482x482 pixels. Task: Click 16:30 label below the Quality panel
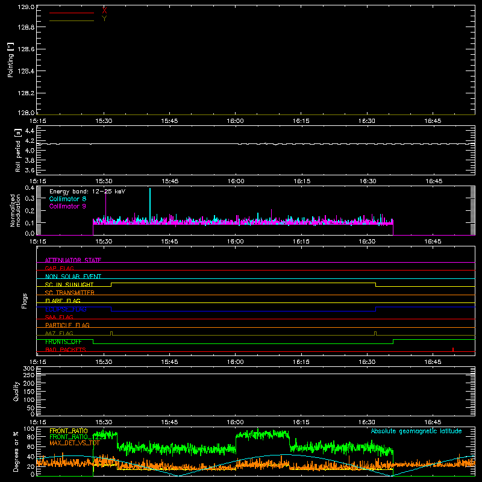click(x=367, y=422)
